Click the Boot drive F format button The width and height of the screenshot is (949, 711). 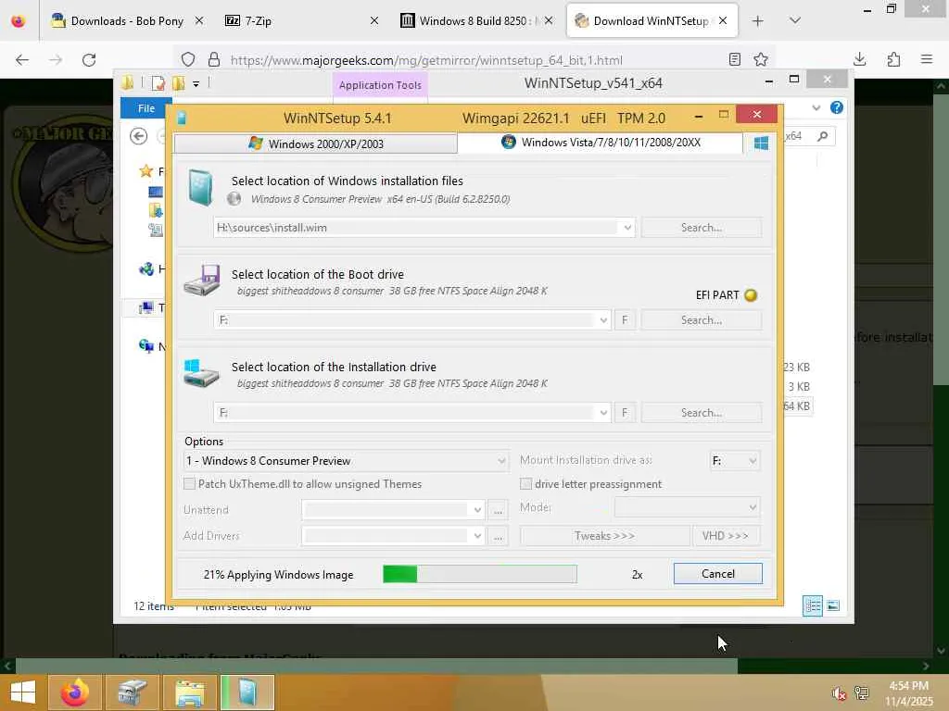625,320
